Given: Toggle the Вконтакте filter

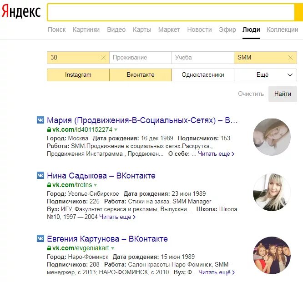Looking at the screenshot, I should [141, 75].
